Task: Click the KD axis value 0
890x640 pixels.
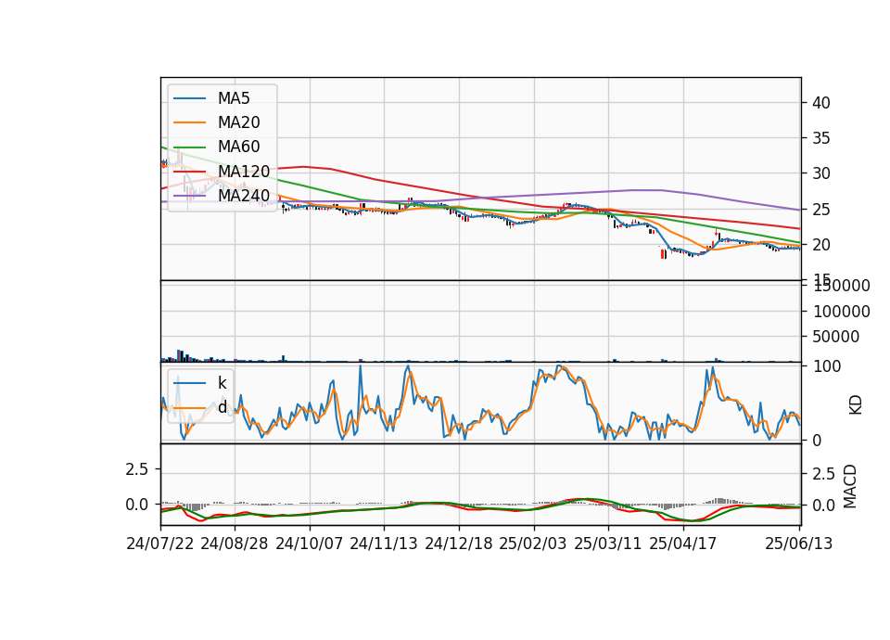Action: [x=817, y=441]
